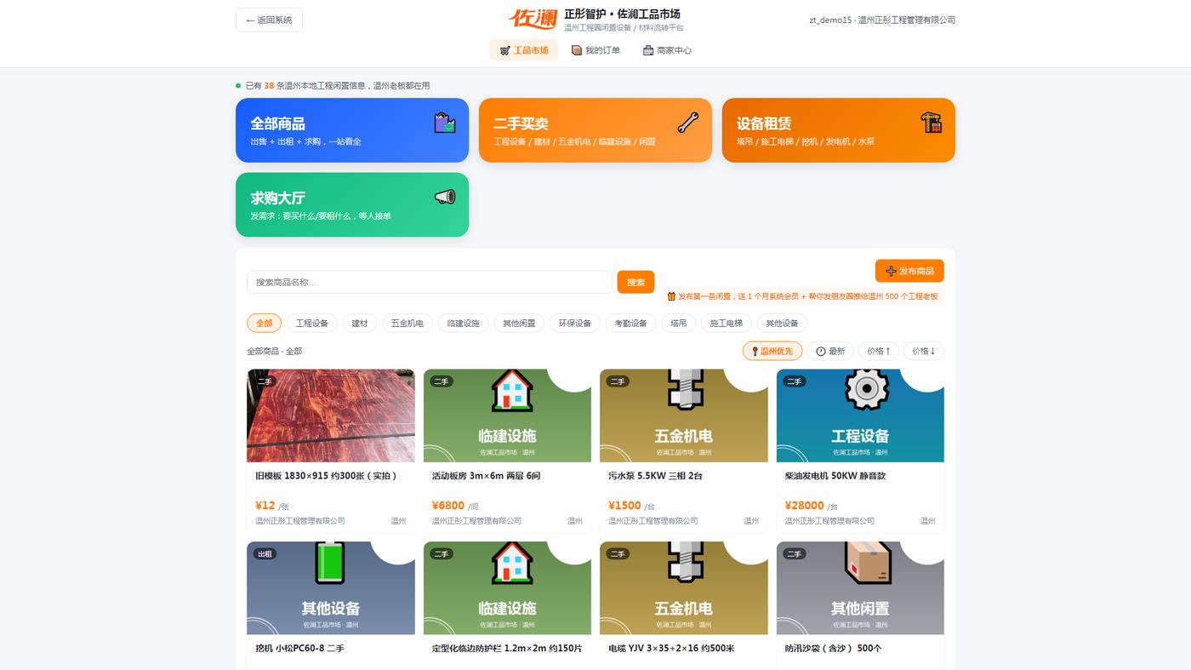The image size is (1191, 670).
Task: Click the house icon on 活动板房 card
Action: tap(512, 391)
